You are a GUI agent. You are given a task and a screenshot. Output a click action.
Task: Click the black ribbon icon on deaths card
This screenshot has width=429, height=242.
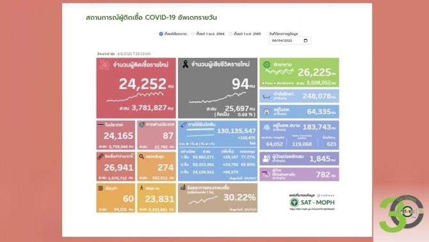pos(185,64)
